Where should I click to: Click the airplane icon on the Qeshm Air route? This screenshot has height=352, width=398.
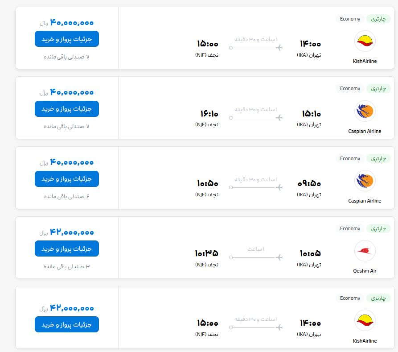[x=279, y=257]
